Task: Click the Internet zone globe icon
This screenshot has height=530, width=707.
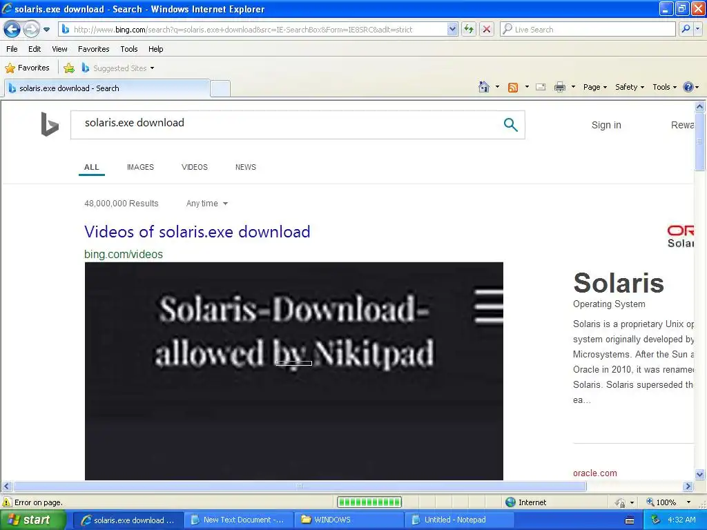Action: 510,502
